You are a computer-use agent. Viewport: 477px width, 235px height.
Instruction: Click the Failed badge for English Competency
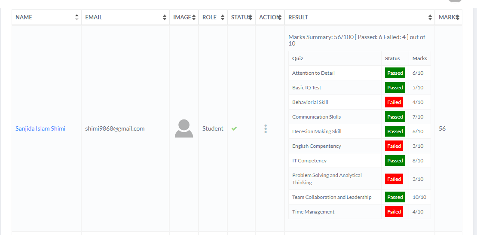click(x=394, y=146)
